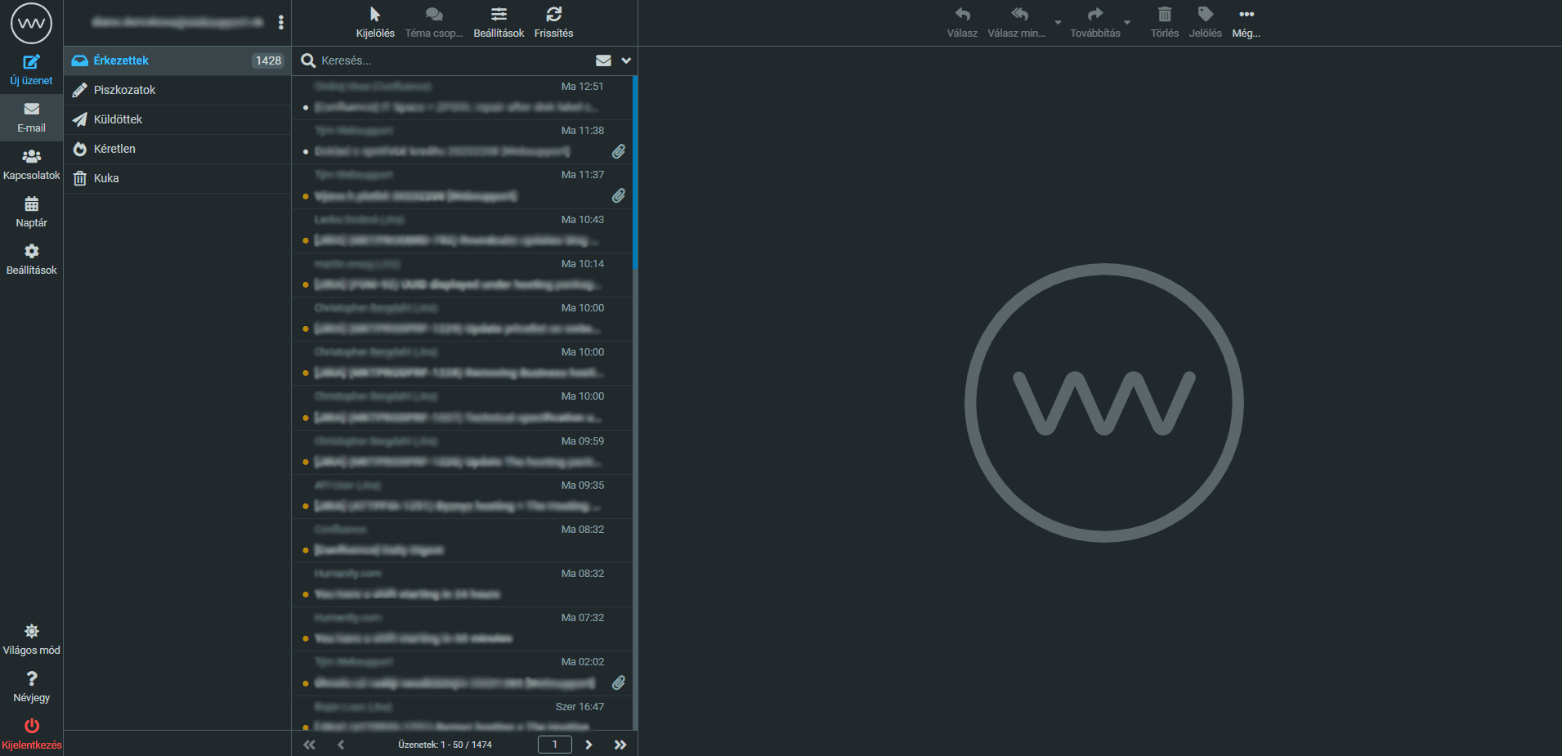Select the Küldöttek folder
The height and width of the screenshot is (756, 1562).
pos(118,119)
